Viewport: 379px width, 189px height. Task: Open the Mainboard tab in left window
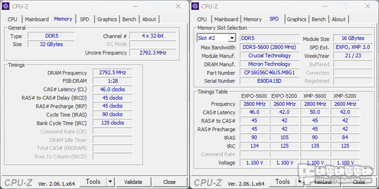[x=37, y=19]
